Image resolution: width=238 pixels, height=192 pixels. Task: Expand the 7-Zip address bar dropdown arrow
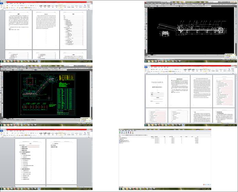point(210,135)
